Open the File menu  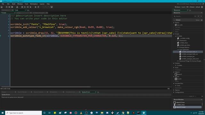pyautogui.click(x=3, y=4)
